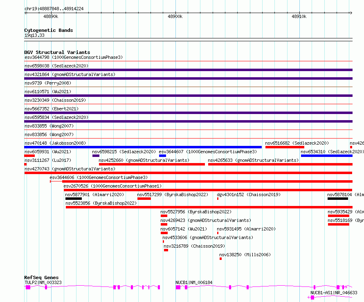The height and width of the screenshot is (302, 364).
Task: Open the nsv6110571 Wu2021 variant
Action: (48, 92)
